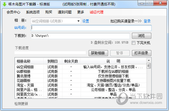The height and width of the screenshot is (111, 169).
Task: Click the 下载到 path field
Action: coord(80,36)
